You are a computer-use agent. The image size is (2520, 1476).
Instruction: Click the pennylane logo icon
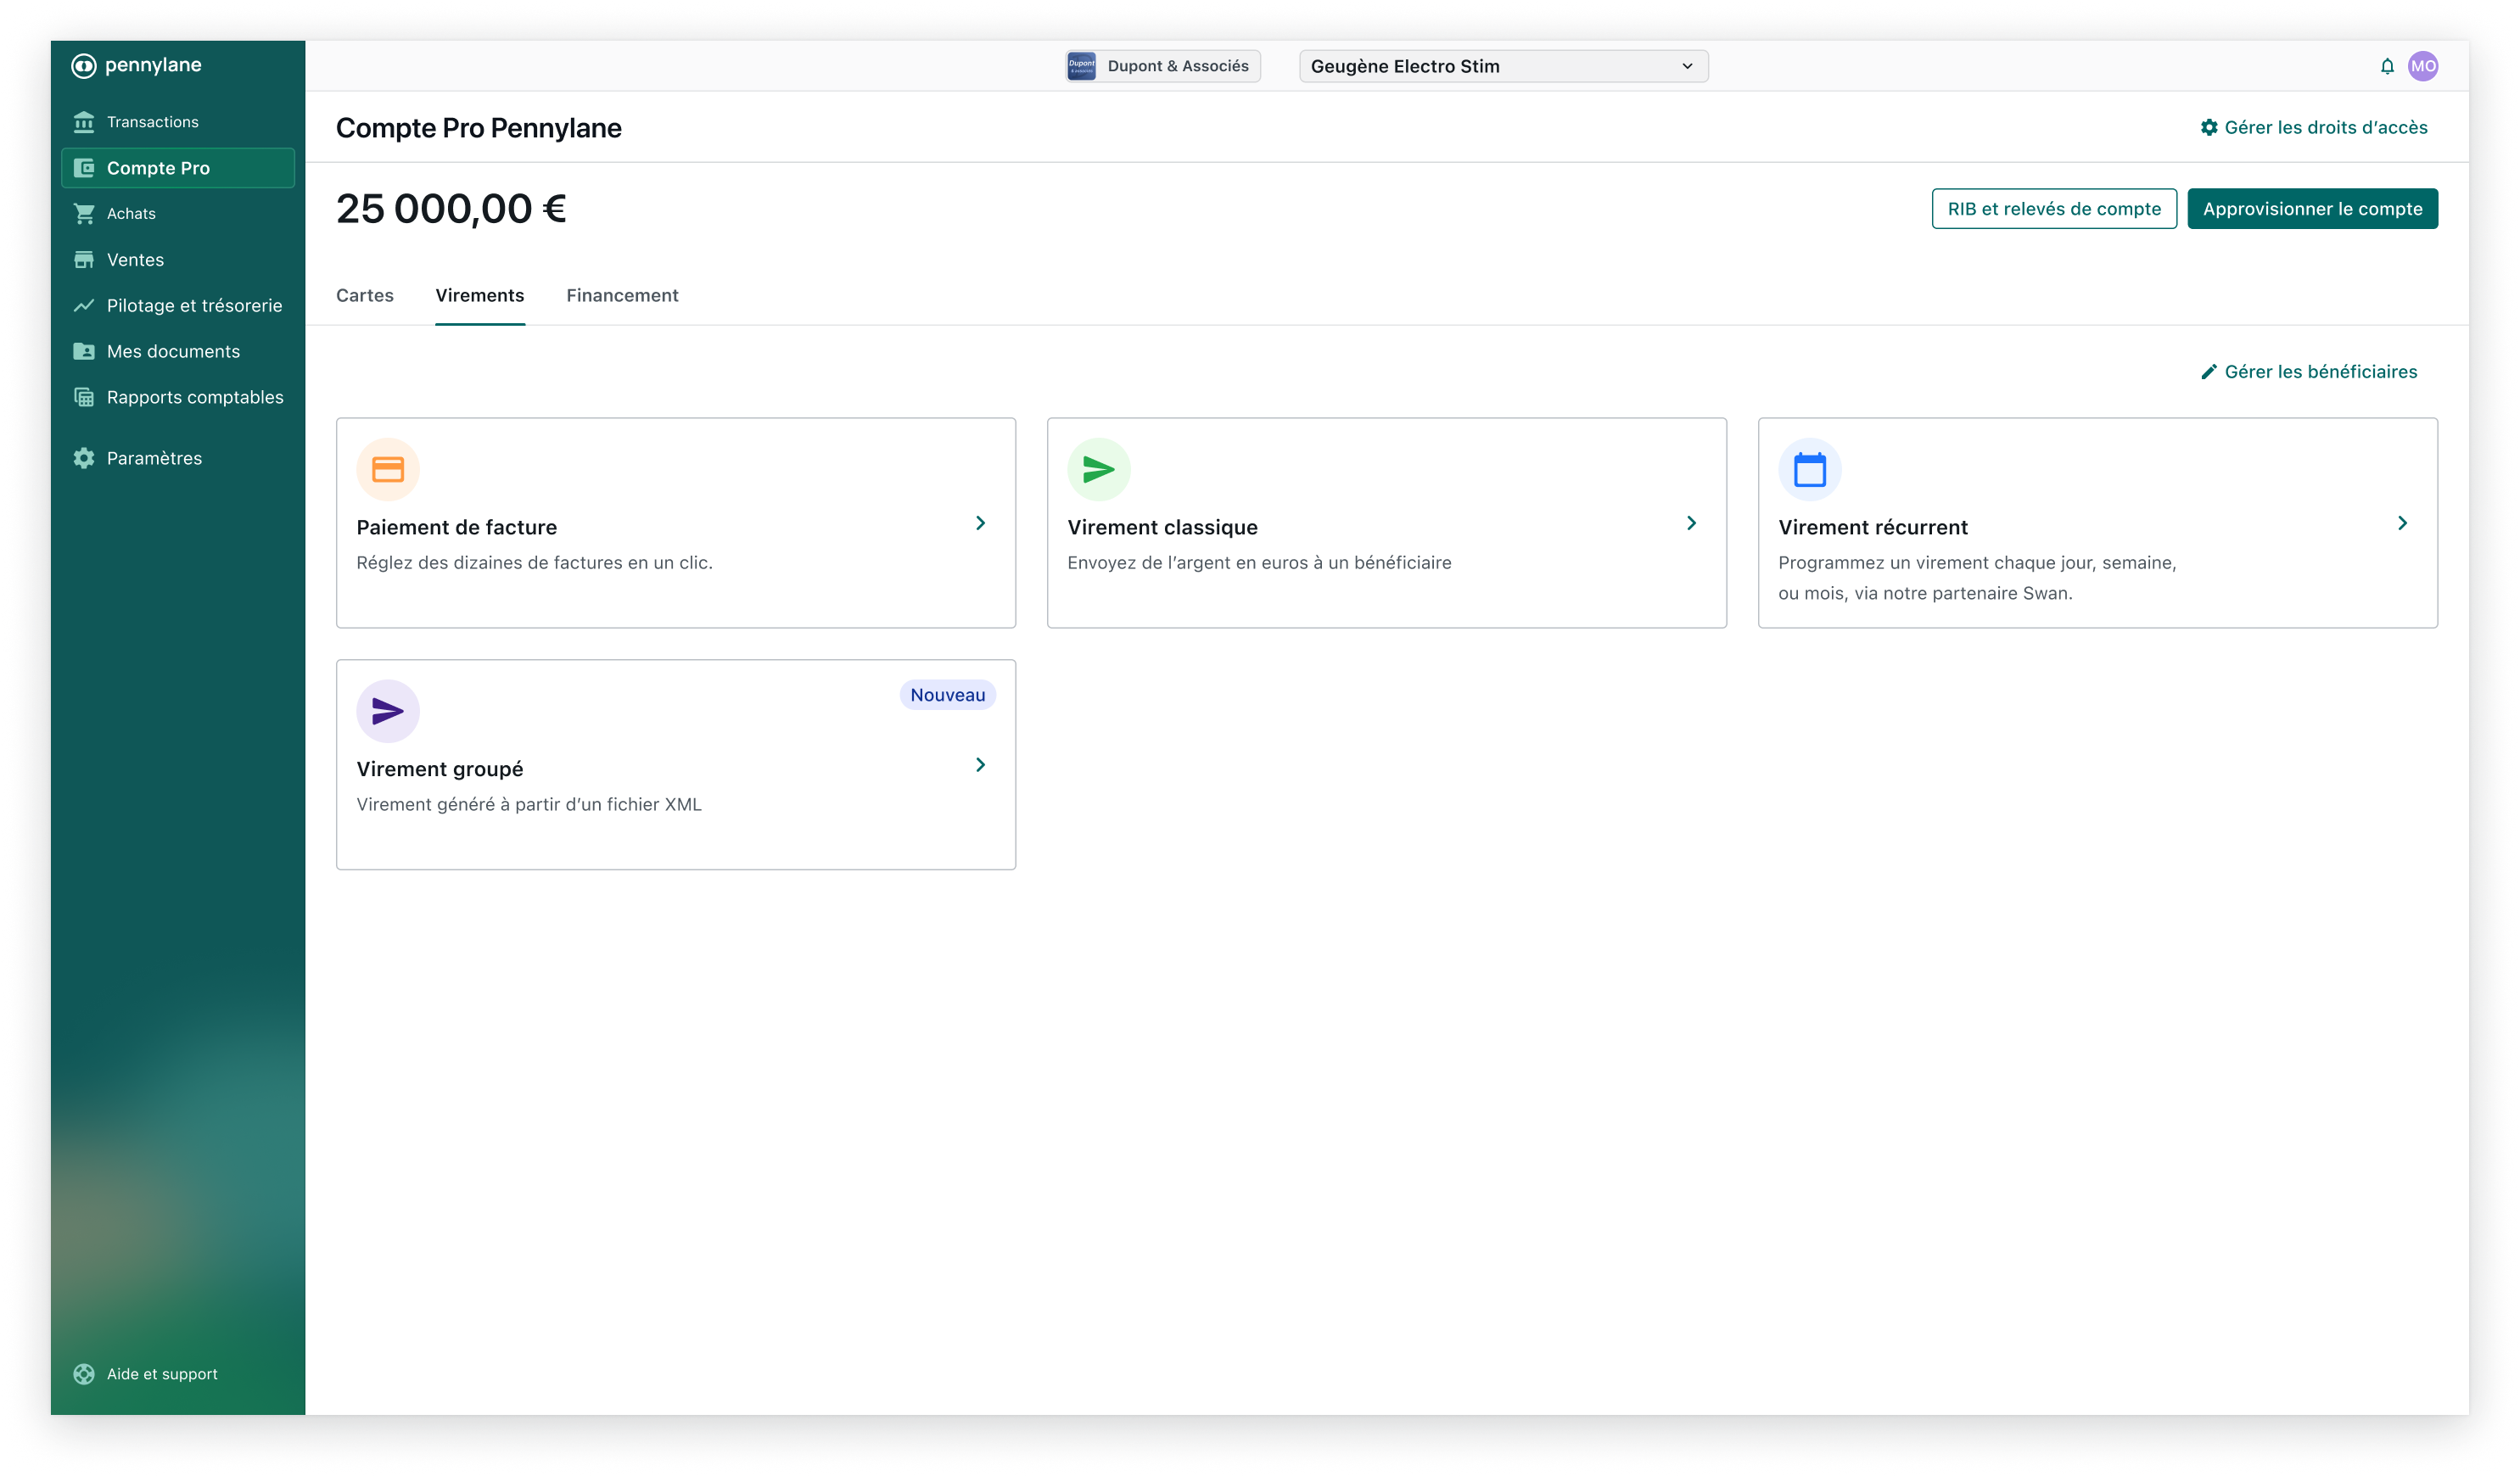coord(84,66)
